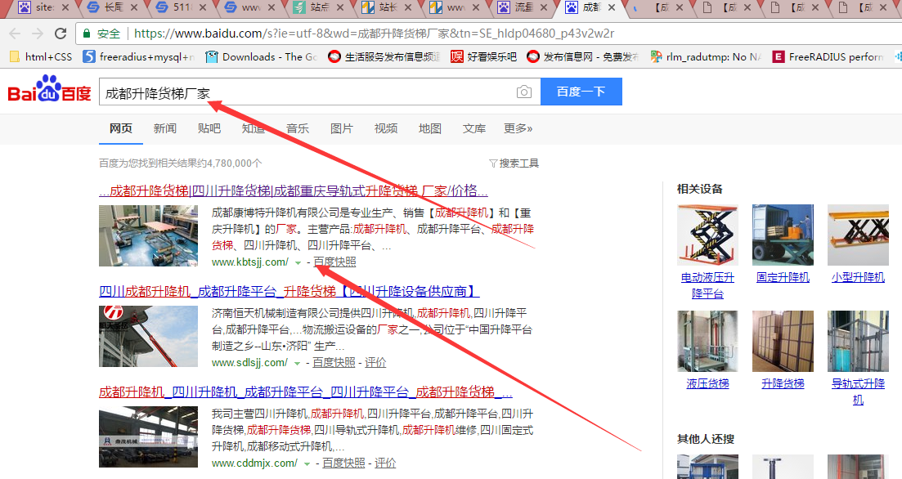Open thumbnail of kbtsjj.com result
Image resolution: width=902 pixels, height=479 pixels.
[148, 235]
